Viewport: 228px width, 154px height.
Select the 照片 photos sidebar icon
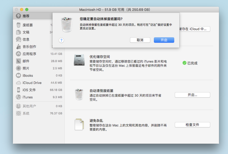tap(19, 68)
